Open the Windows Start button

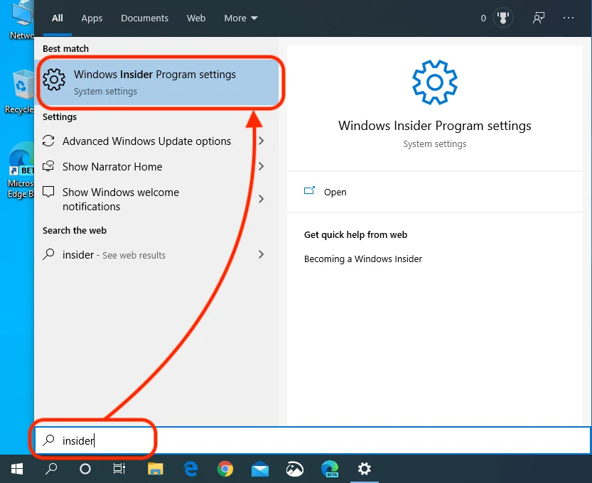(17, 469)
